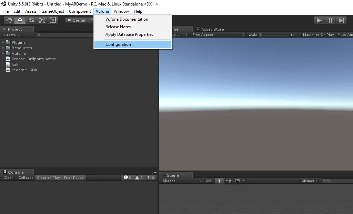Select the Rect transform tool

pos(53,20)
